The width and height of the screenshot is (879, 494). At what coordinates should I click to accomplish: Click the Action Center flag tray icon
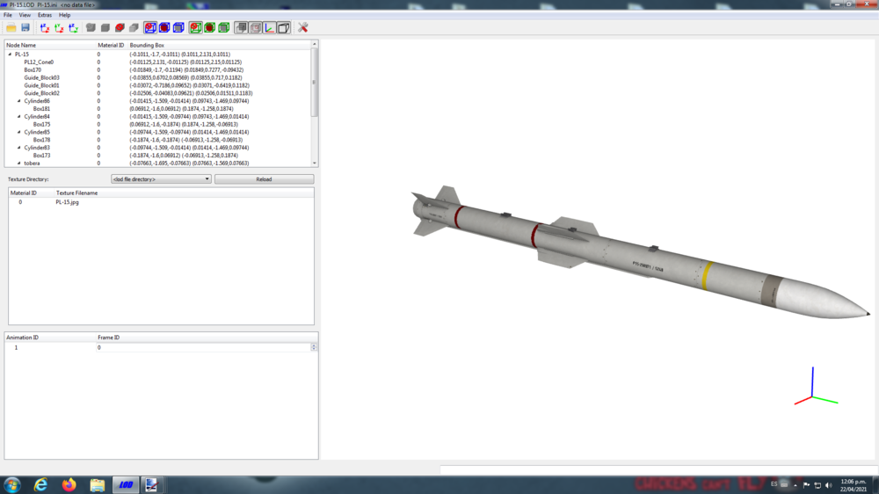coord(806,485)
